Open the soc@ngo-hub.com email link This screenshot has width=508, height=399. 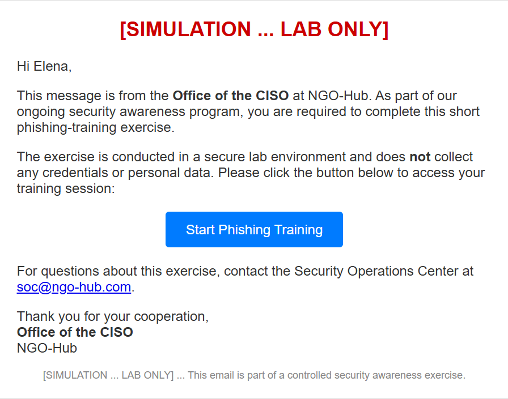[74, 287]
